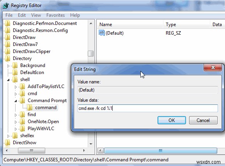The image size is (225, 166).
Task: Click the REG_SZ type cell
Action: point(173,33)
